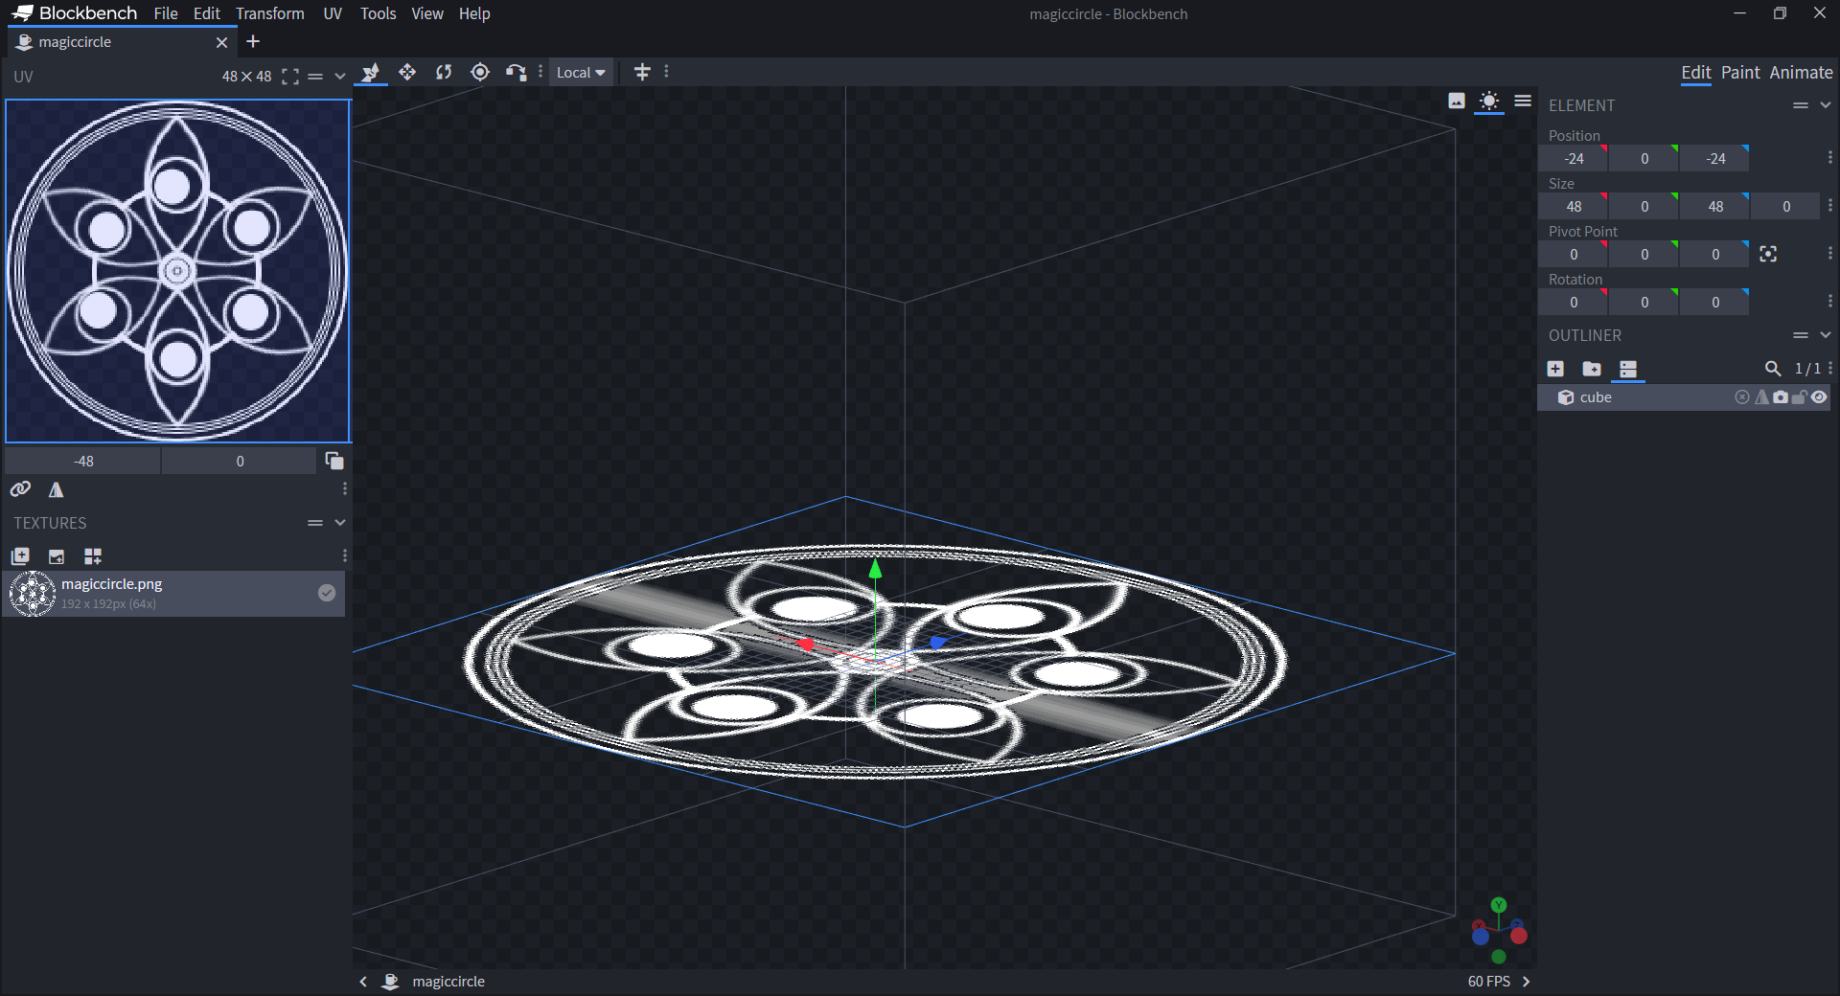Create a new texture in the Textures panel
The image size is (1840, 996).
click(20, 556)
